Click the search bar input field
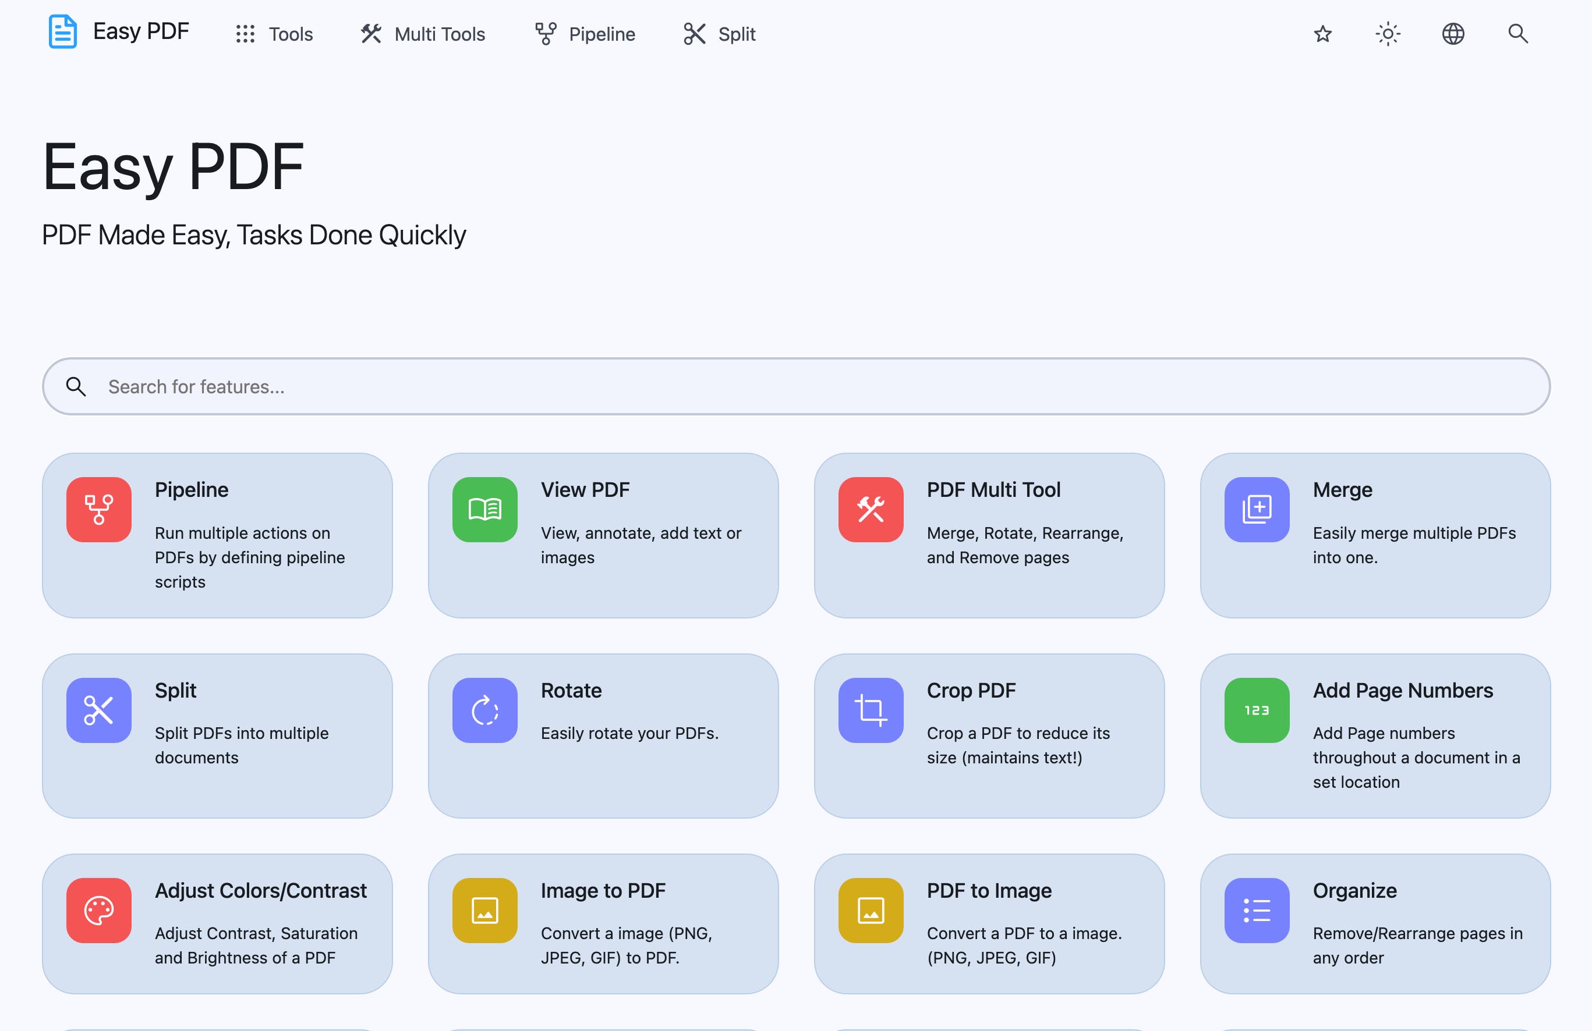The width and height of the screenshot is (1592, 1031). click(796, 386)
